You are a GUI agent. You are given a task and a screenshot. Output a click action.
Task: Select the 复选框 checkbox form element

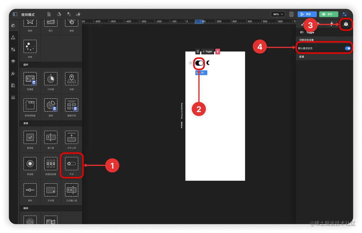click(x=30, y=139)
